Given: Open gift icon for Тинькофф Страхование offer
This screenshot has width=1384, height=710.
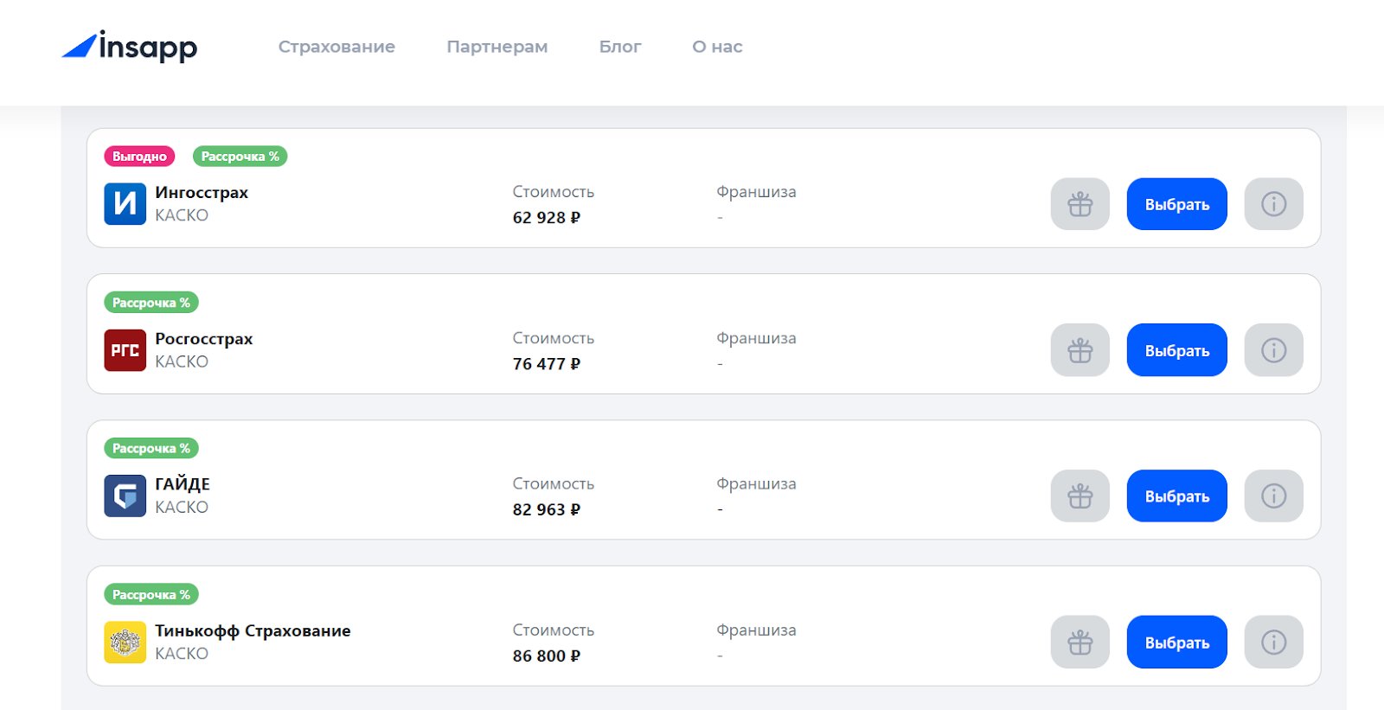Looking at the screenshot, I should coord(1080,642).
